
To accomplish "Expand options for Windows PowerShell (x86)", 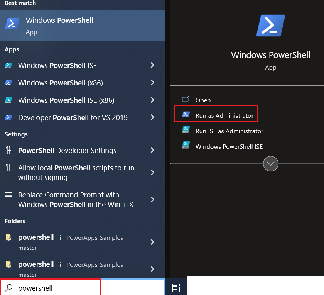I will pos(152,83).
